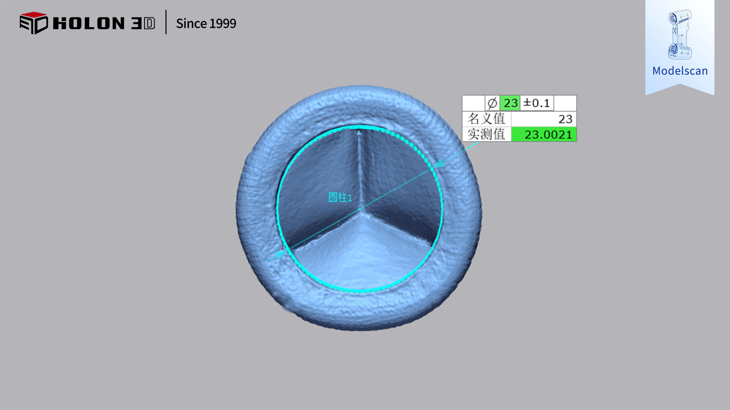
Task: Click the Modelscan label text
Action: 680,71
